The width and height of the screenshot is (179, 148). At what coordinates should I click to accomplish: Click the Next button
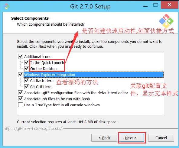click(131, 138)
